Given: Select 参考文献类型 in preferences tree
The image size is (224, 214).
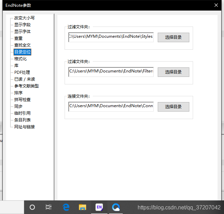Looking at the screenshot, I should point(27,86).
